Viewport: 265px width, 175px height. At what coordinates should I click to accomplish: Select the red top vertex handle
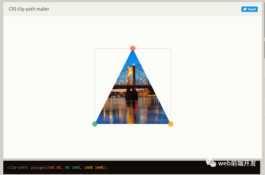click(x=133, y=48)
